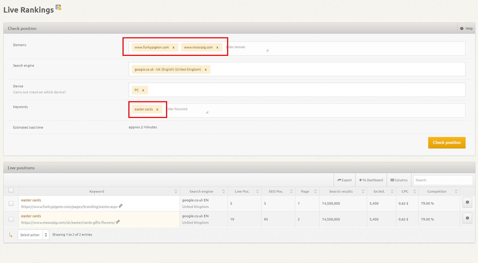Click Live Pos. value 19
478x263 pixels.
click(232, 219)
